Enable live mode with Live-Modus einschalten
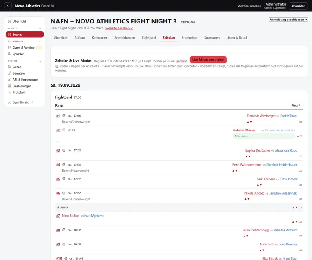This screenshot has width=312, height=260. pos(208,60)
